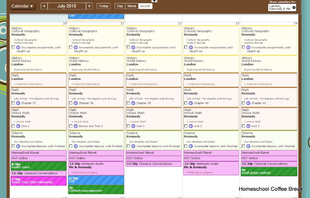Open World History Landon entry on the 20th
Viewport: 310px width, 198px height.
pos(39,64)
